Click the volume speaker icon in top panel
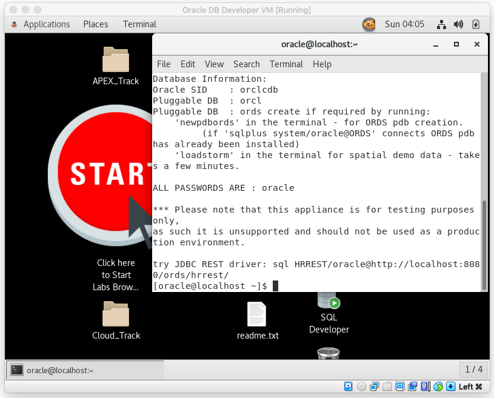 [459, 24]
